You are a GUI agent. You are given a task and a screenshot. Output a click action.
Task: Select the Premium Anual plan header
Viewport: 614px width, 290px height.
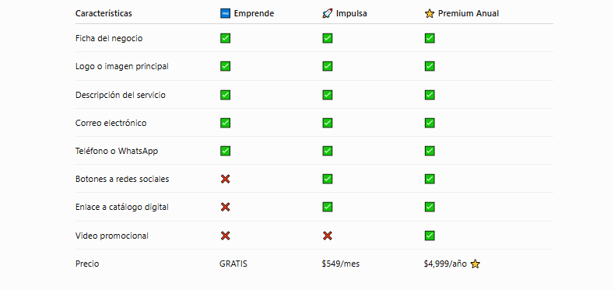click(x=461, y=14)
